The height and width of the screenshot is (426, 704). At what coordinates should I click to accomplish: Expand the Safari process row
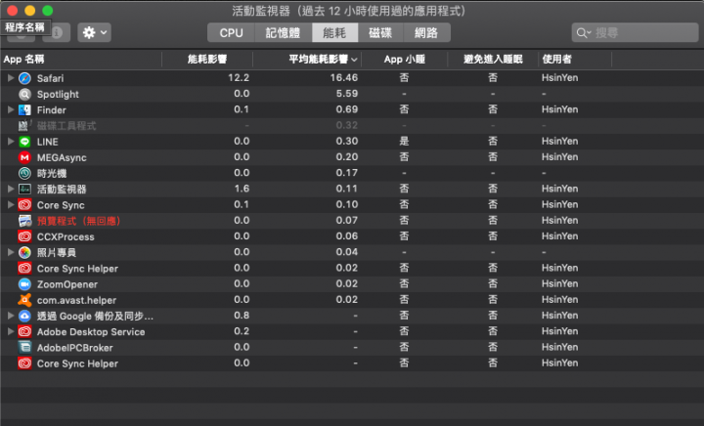(11, 78)
